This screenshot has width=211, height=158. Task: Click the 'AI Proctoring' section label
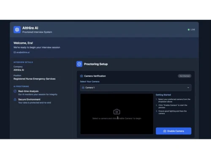(21, 86)
